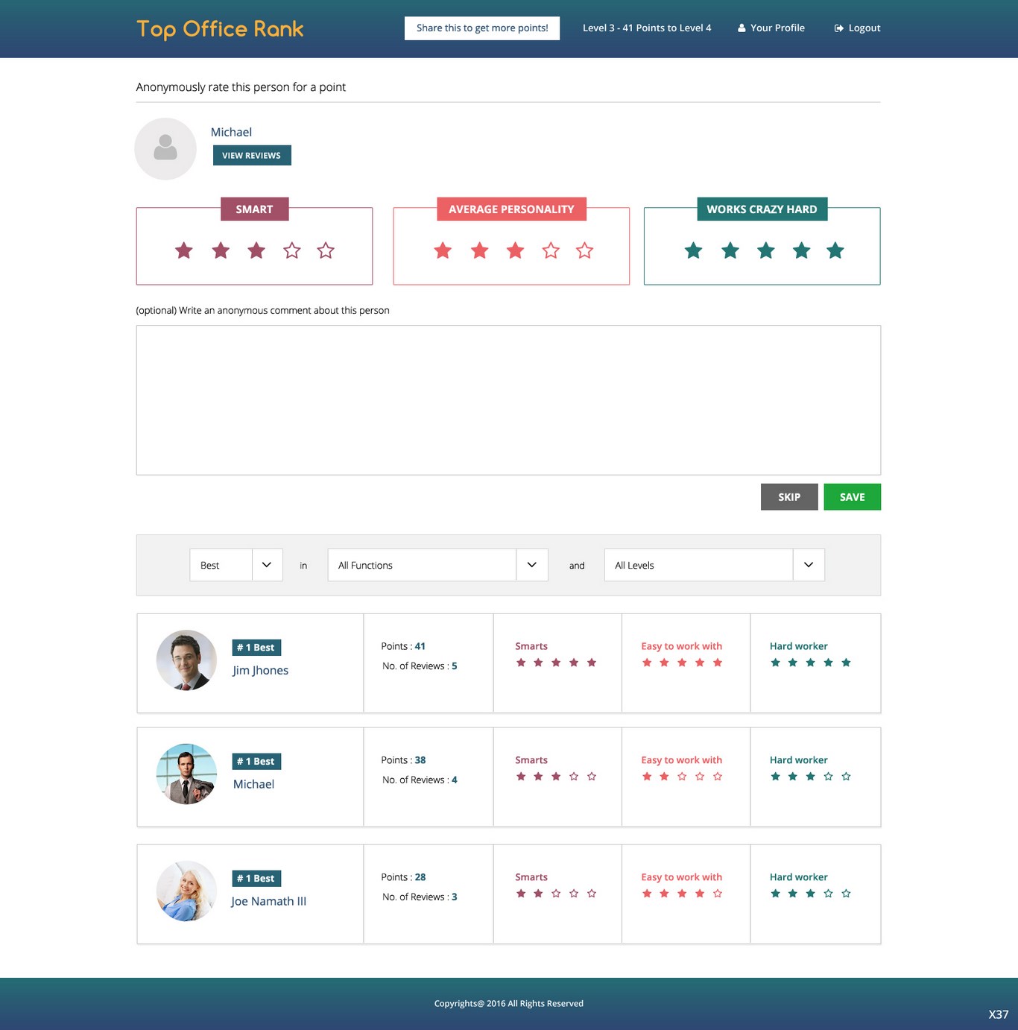The image size is (1018, 1030).
Task: Open Michael's name link in ranking list
Action: 253,784
